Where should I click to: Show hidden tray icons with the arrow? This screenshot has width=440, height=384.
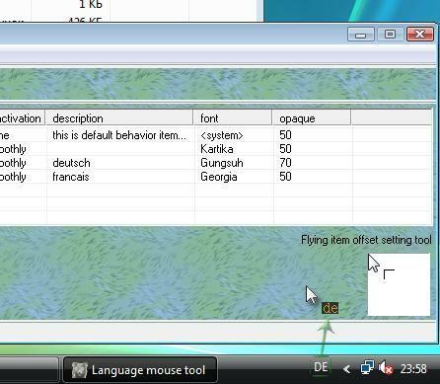point(346,369)
